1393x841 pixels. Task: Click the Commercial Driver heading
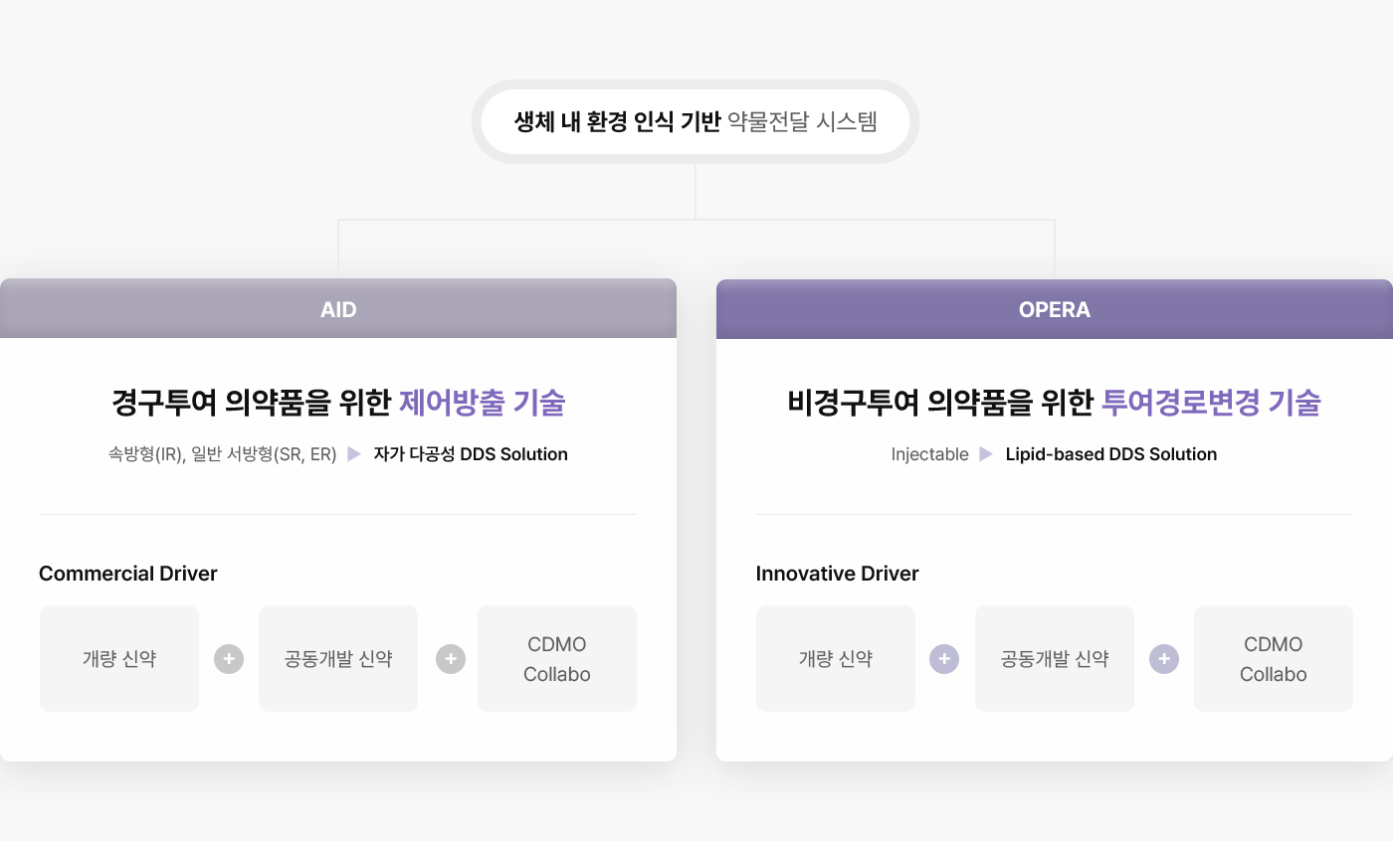coord(128,574)
